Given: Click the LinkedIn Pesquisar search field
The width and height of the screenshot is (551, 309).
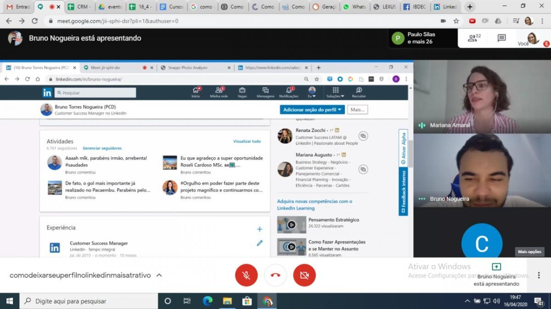Looking at the screenshot, I should coord(95,93).
